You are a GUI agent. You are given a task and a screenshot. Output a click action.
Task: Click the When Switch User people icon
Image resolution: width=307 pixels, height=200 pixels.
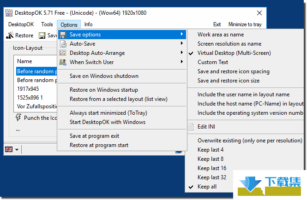[63, 62]
